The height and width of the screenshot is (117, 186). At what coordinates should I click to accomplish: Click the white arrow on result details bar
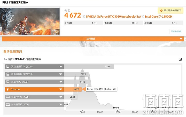pyautogui.click(x=181, y=39)
